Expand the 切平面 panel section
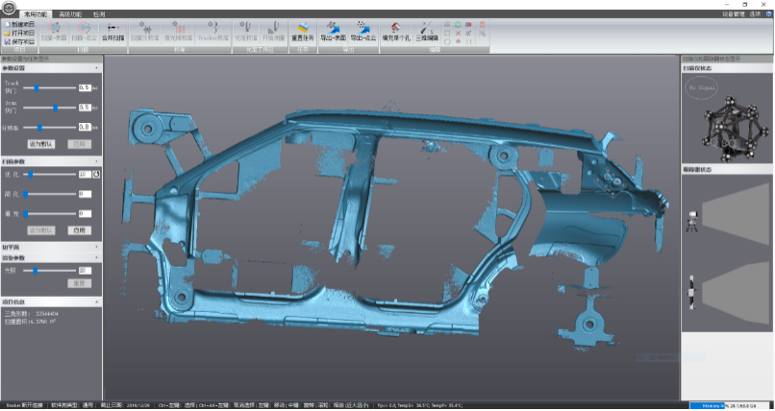 click(x=96, y=247)
